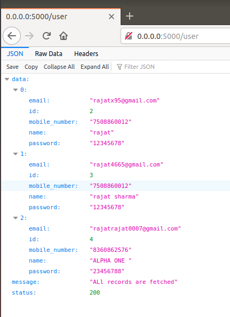Click the Save button
The height and width of the screenshot is (317, 230).
tap(12, 67)
